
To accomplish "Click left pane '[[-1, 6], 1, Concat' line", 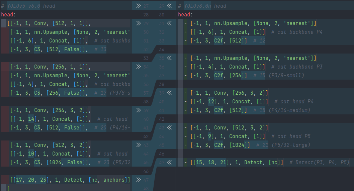I will 70,40.
